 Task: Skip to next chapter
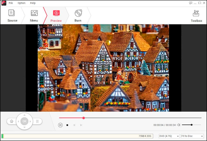(81, 125)
